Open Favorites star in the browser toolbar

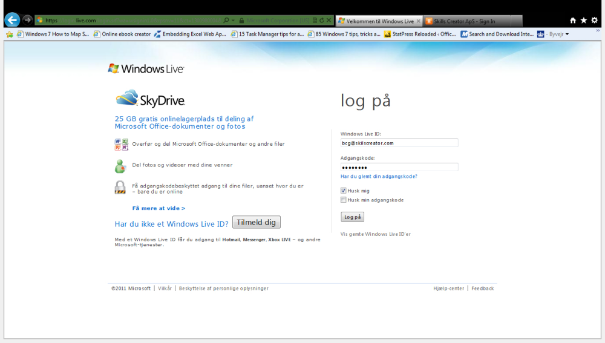point(584,21)
